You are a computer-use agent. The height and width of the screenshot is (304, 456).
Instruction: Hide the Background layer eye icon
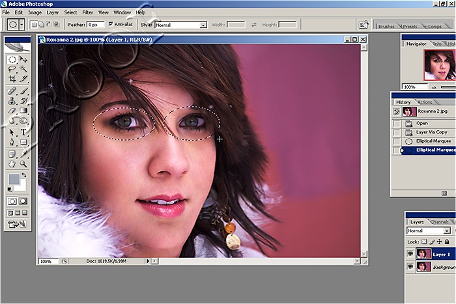410,266
